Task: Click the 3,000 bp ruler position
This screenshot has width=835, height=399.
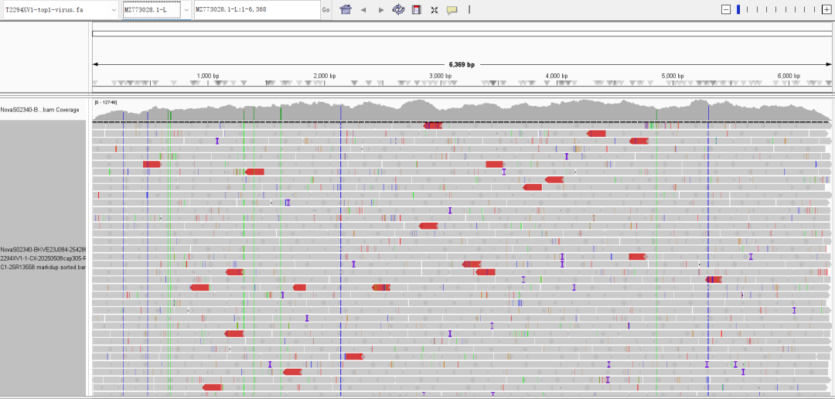Action: 440,76
